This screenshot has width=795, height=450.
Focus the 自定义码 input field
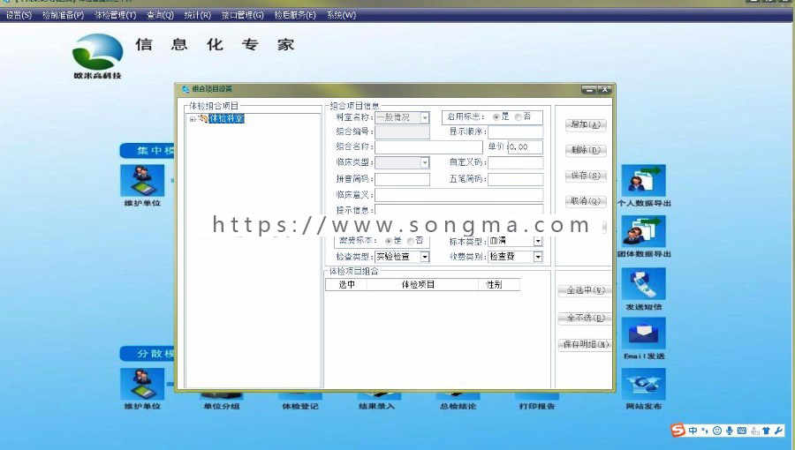point(515,162)
